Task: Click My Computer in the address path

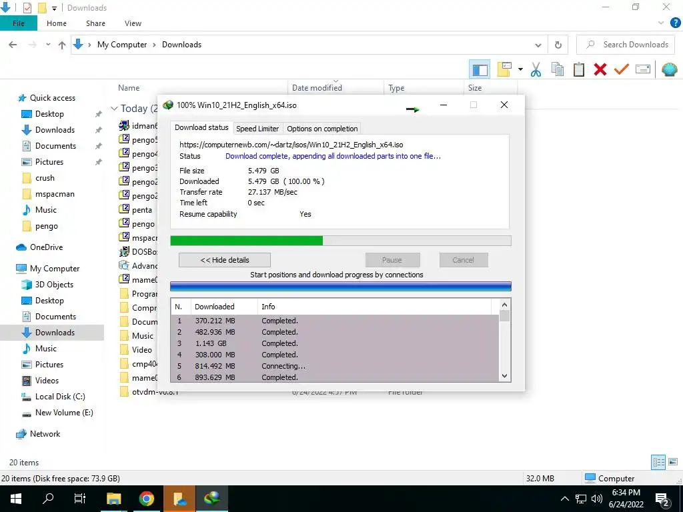Action: [122, 45]
